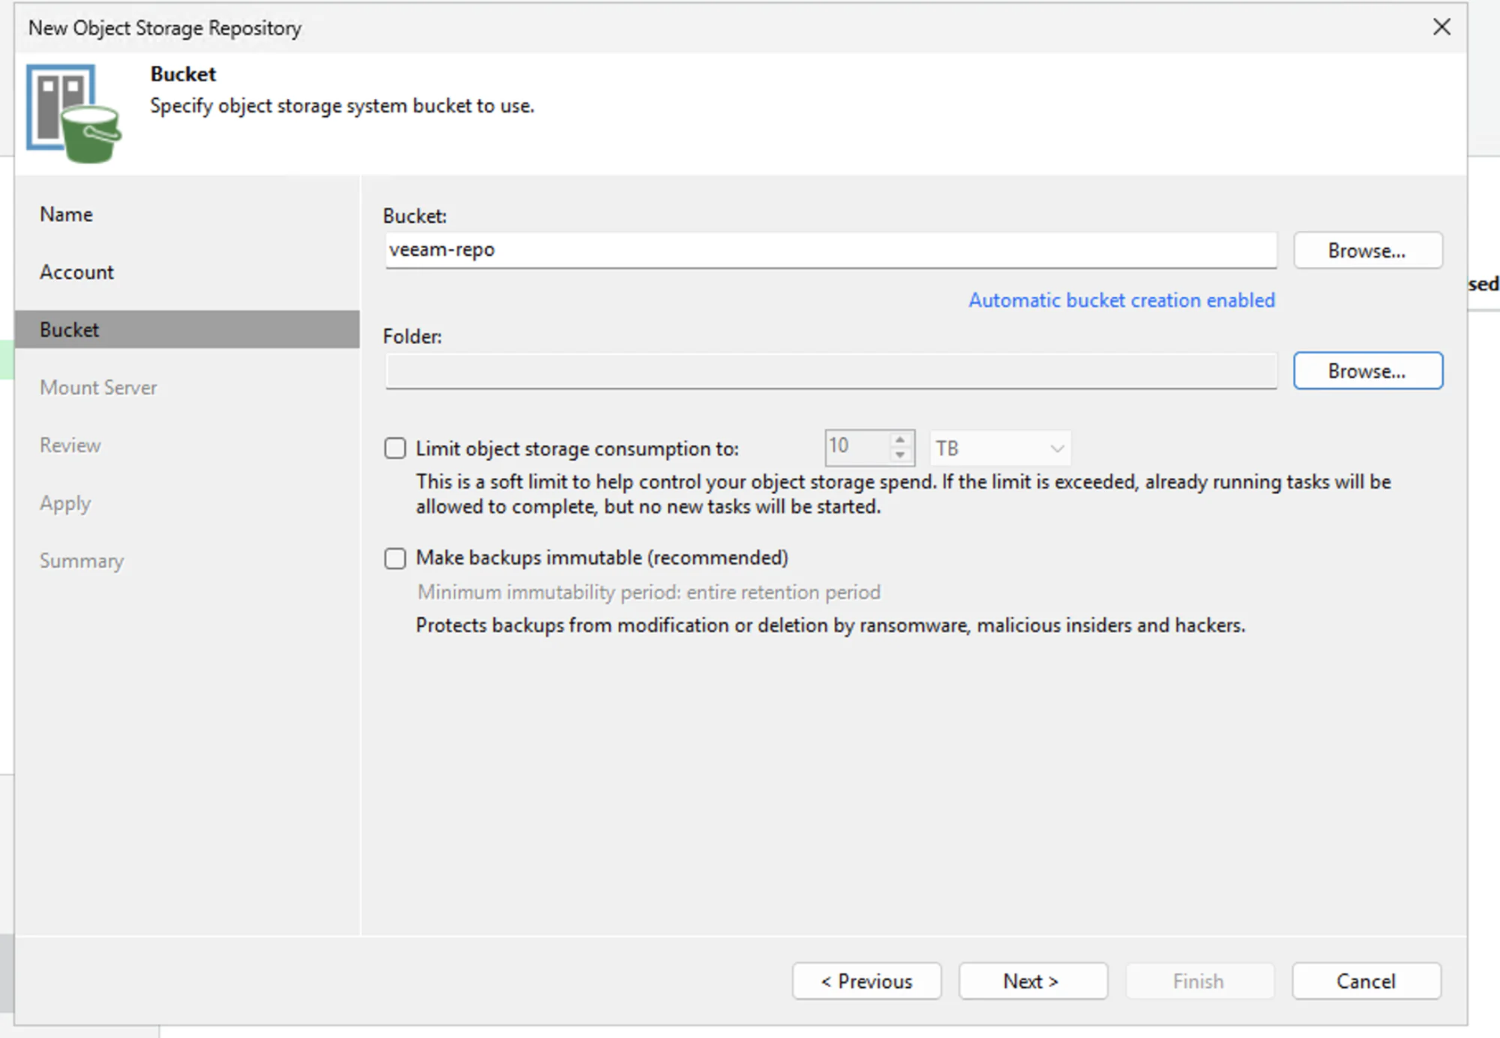Click the bucket wizard header icon

pos(73,113)
